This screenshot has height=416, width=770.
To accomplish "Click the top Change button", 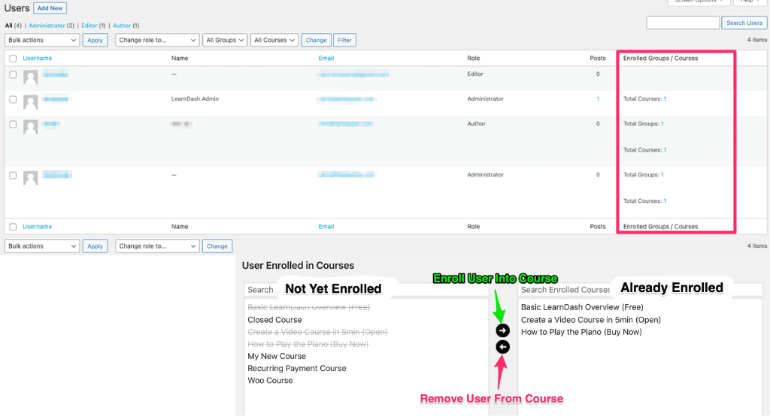I will coord(316,41).
